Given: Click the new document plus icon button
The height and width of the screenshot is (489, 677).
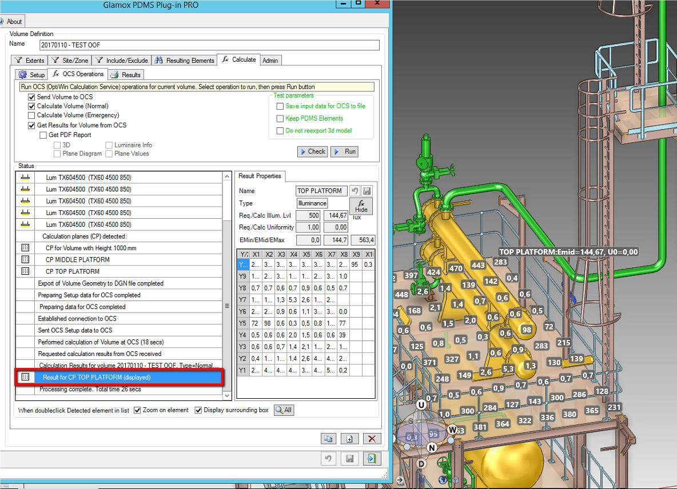Looking at the screenshot, I should pos(350,439).
